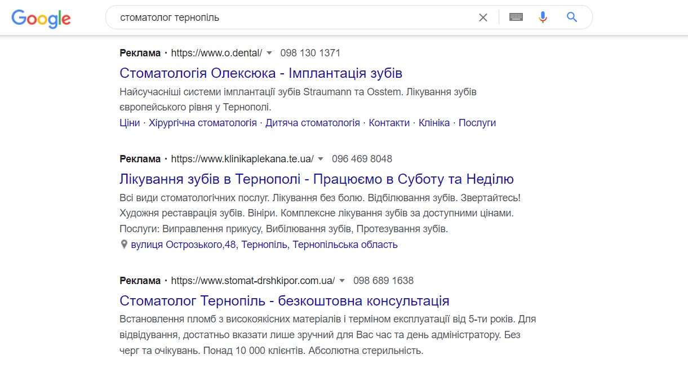
Task: Click the Google logo
Action: click(41, 18)
